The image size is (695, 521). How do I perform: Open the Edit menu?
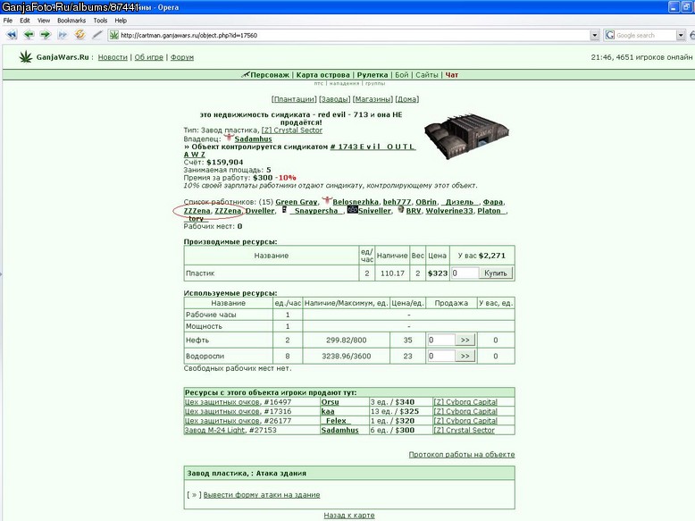pyautogui.click(x=25, y=21)
